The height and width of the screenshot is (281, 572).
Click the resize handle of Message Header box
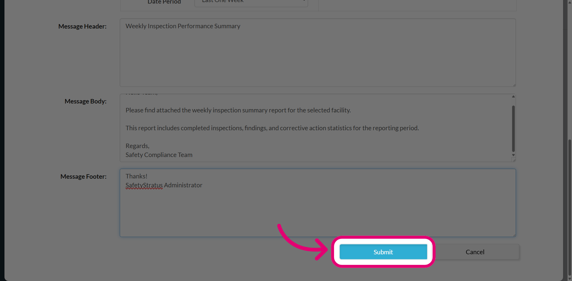[514, 85]
